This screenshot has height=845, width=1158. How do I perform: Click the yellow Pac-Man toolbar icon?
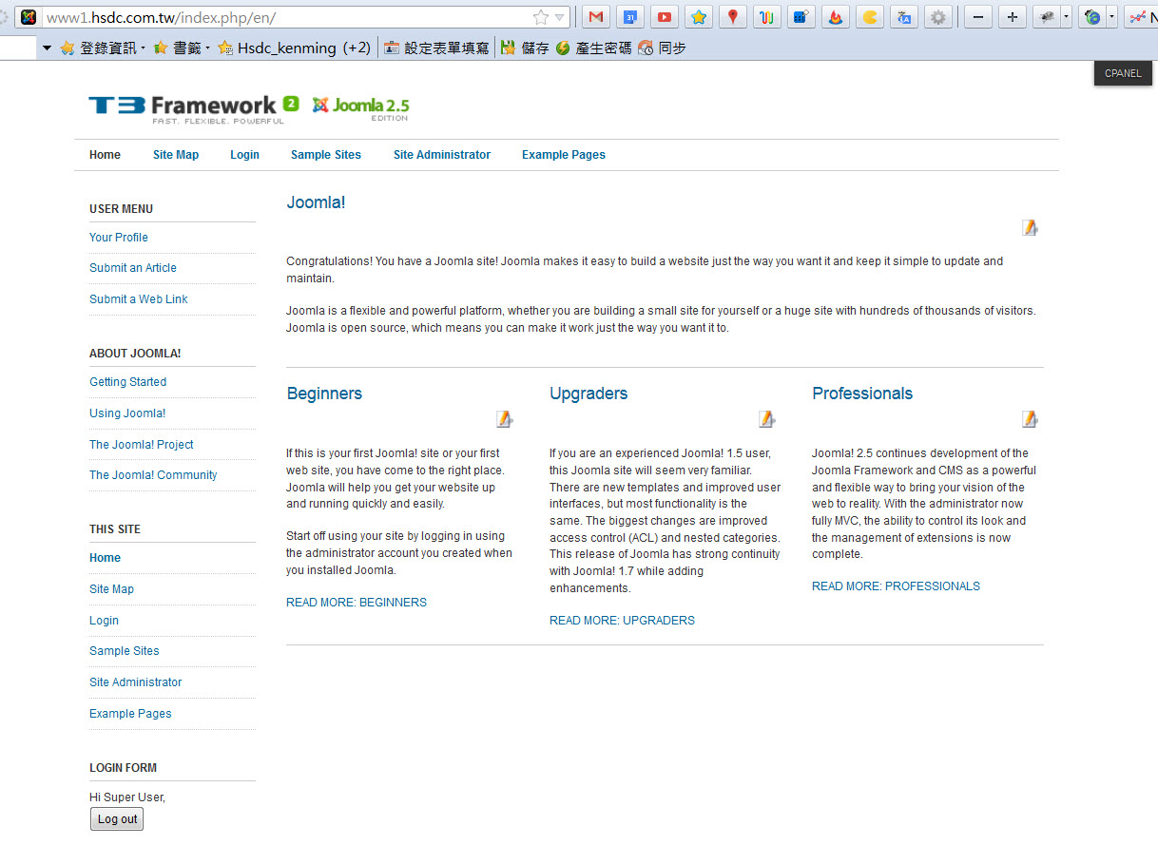pyautogui.click(x=870, y=17)
